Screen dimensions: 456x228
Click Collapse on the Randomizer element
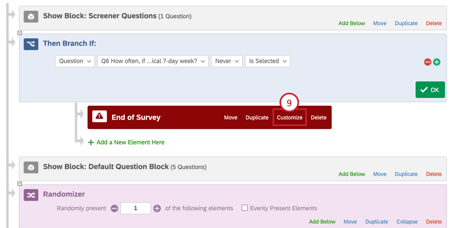click(407, 222)
